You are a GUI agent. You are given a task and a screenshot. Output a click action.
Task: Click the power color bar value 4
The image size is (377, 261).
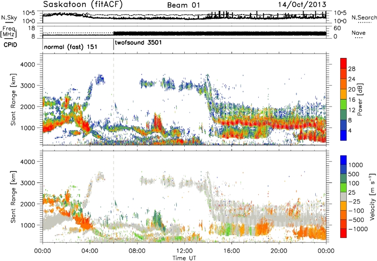tap(350, 130)
